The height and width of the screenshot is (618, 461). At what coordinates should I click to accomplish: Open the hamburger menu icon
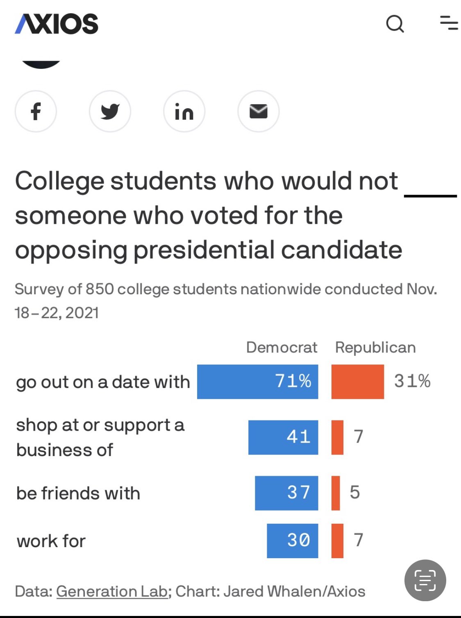tap(449, 23)
